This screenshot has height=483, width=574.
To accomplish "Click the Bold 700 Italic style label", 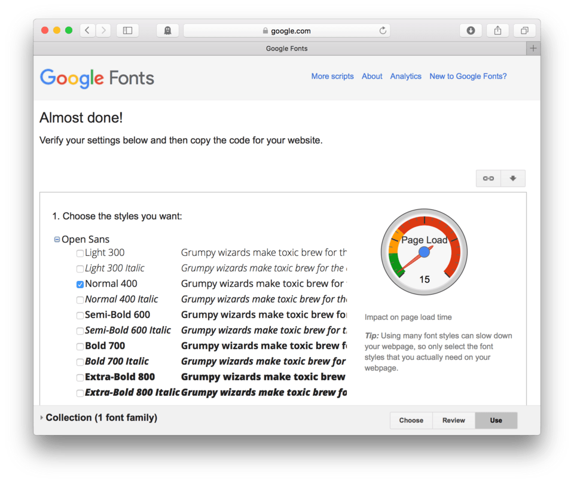I will [x=117, y=362].
